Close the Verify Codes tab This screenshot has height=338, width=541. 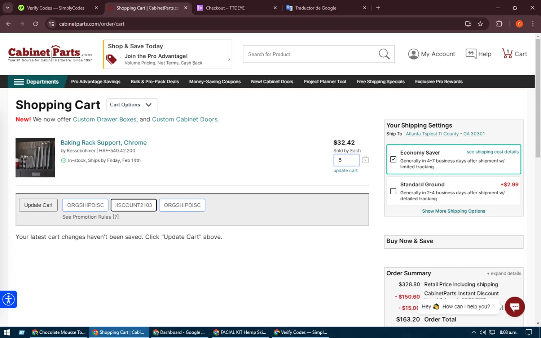tap(96, 8)
